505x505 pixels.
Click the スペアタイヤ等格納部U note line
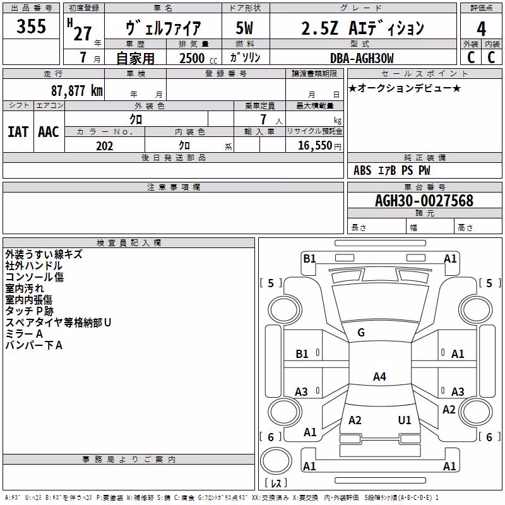pyautogui.click(x=58, y=323)
